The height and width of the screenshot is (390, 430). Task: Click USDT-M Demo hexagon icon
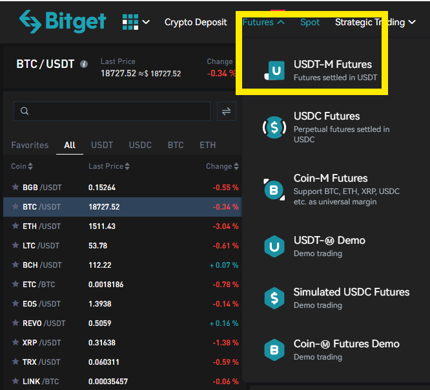tap(274, 246)
